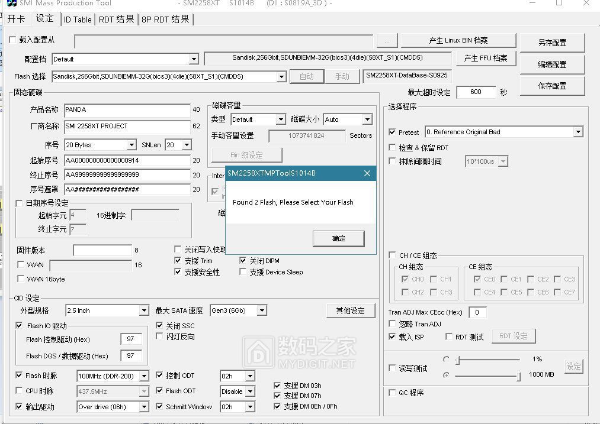Click the 编辑配置 button
Screen dimensions: 600x424
click(x=552, y=64)
